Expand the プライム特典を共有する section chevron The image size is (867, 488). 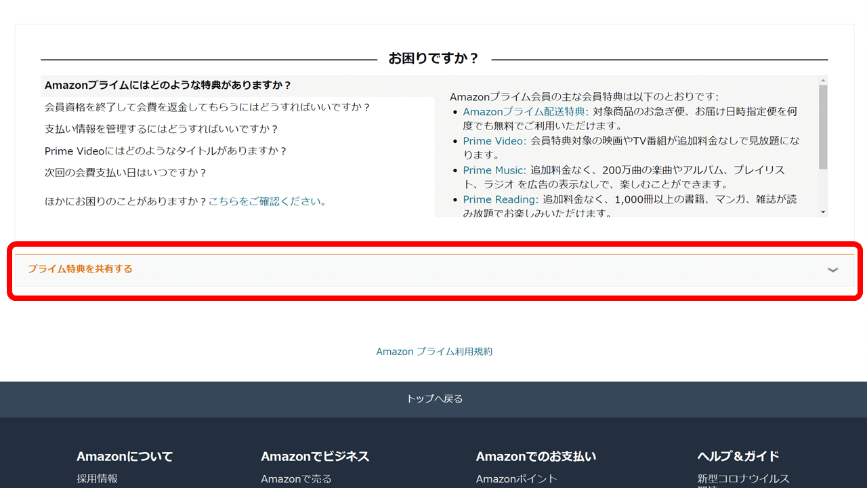pyautogui.click(x=832, y=270)
